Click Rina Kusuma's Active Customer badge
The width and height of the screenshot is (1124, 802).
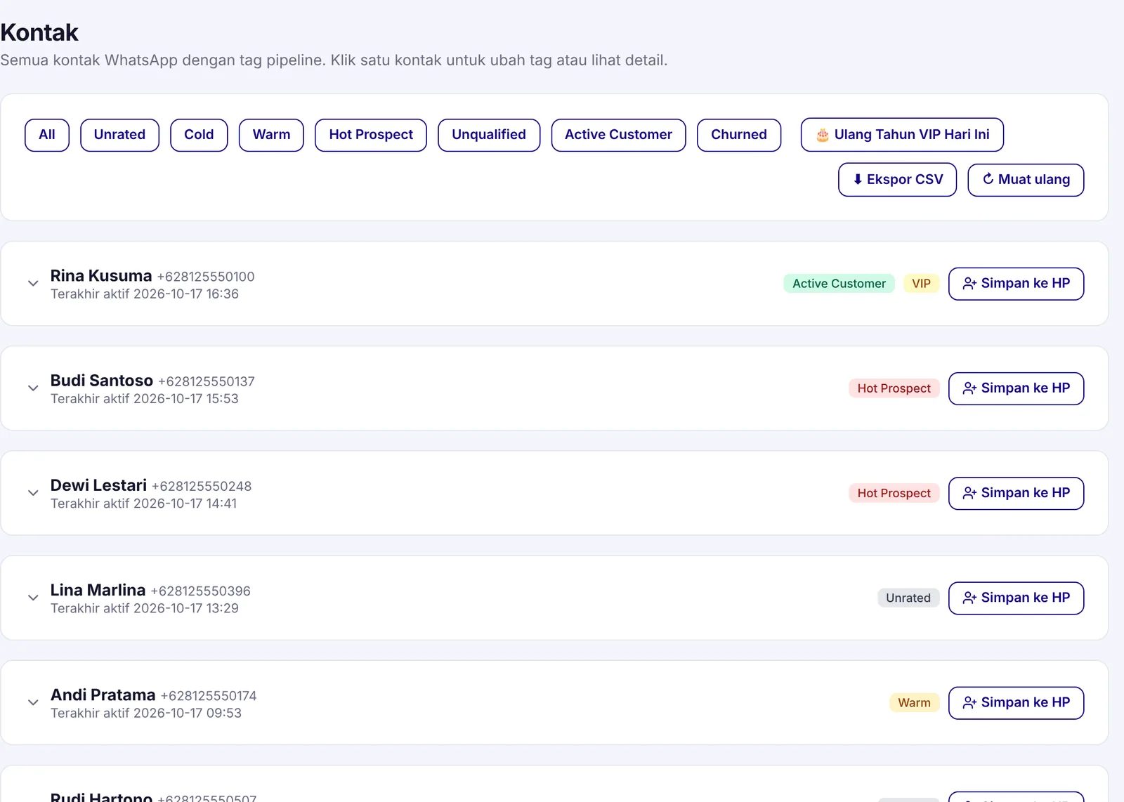[x=839, y=284]
